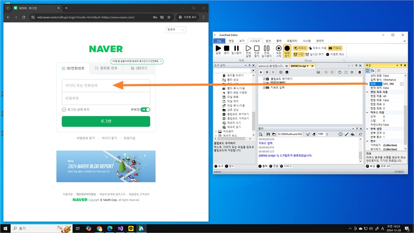
Task: Click the eraser clear icon in output panel
Action: 314,134
